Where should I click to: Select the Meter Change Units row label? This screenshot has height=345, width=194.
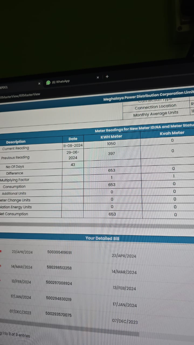click(x=15, y=200)
